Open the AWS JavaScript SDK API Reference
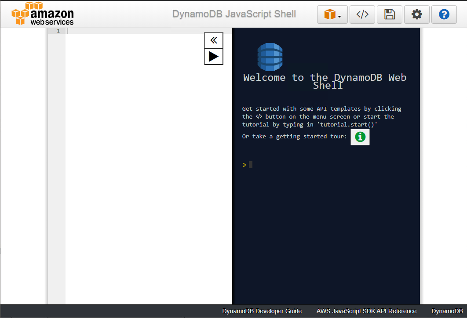 pos(366,311)
